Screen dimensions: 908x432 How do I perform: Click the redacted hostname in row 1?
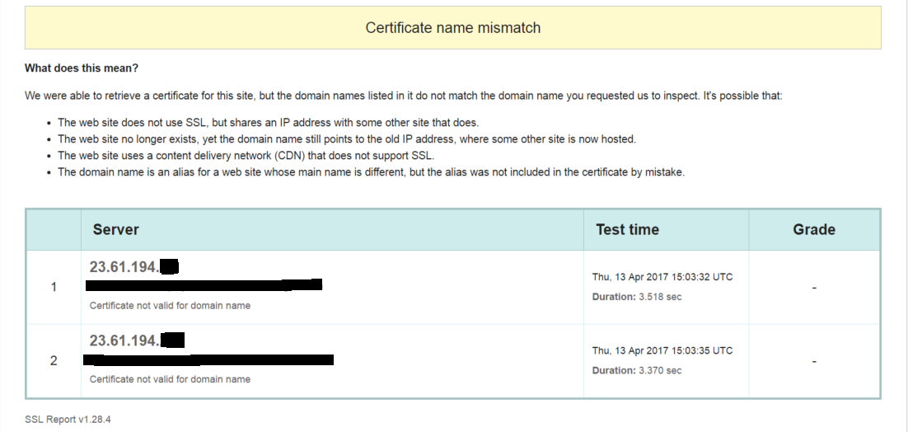tap(204, 285)
